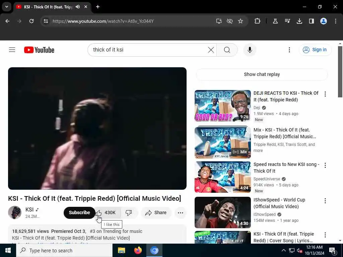
Task: Close the KSI Thick Of It tab
Action: click(x=86, y=7)
